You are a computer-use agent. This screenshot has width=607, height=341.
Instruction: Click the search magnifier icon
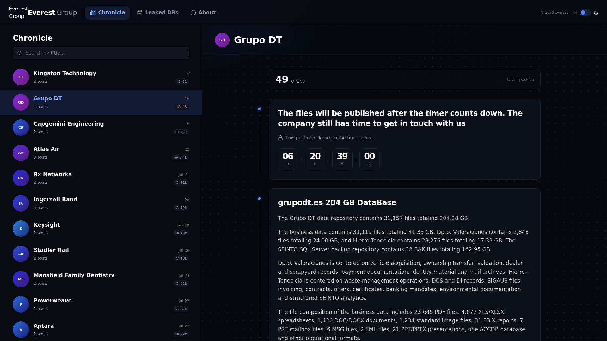pos(20,53)
